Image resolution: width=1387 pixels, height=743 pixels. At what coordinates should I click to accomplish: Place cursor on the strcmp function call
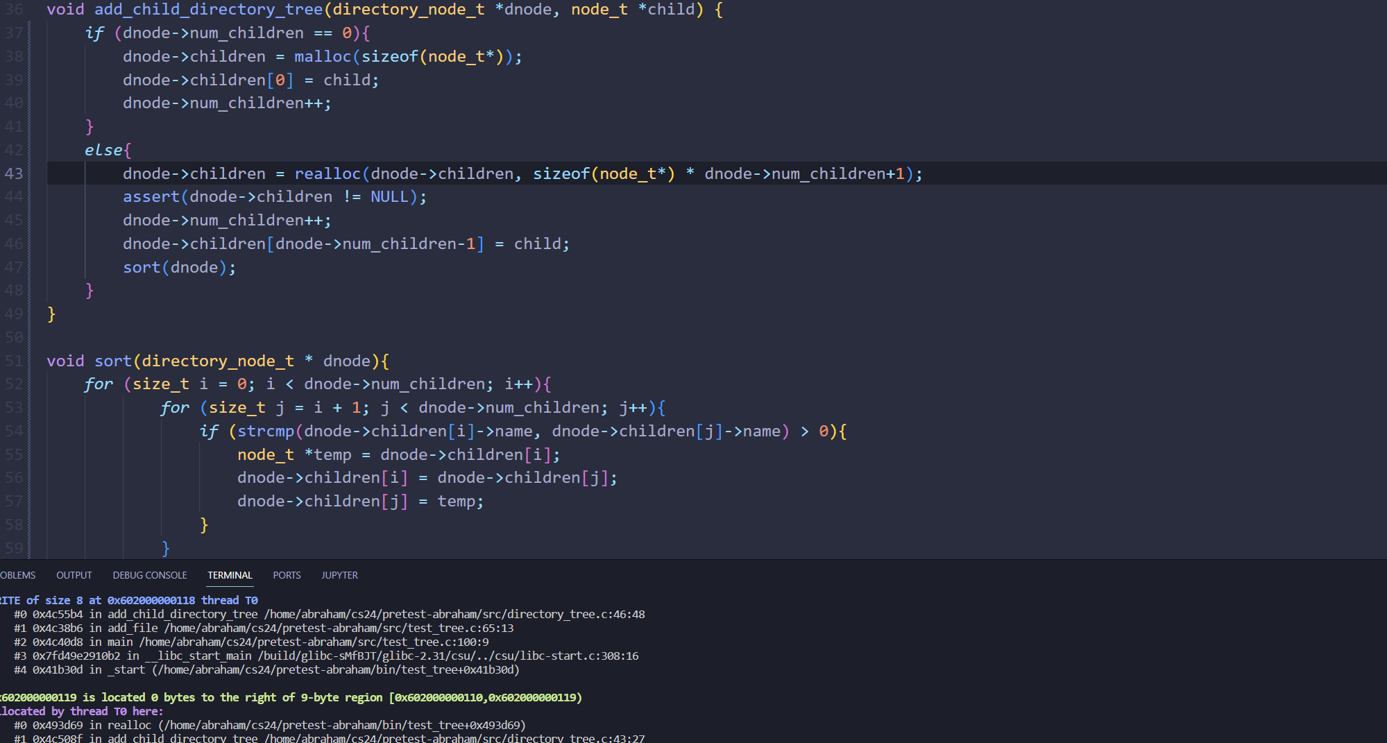point(266,431)
